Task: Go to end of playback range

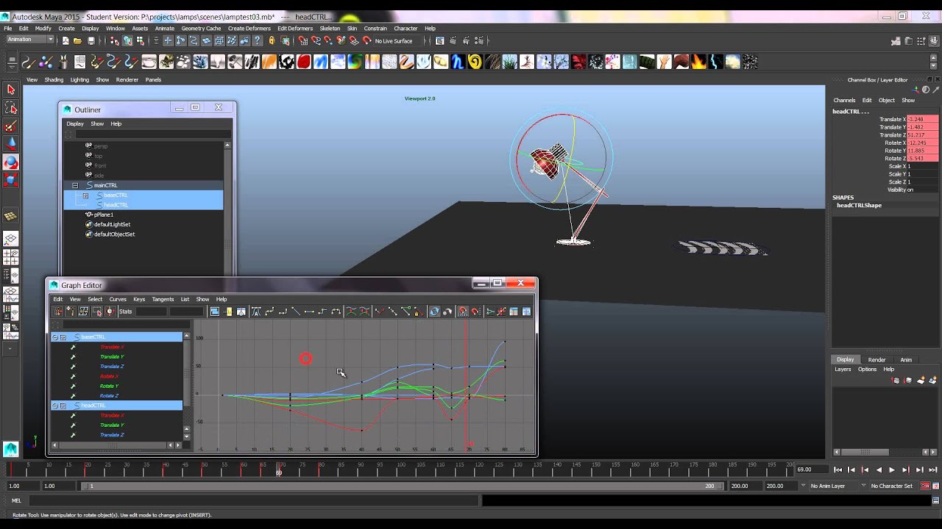Action: coord(933,469)
